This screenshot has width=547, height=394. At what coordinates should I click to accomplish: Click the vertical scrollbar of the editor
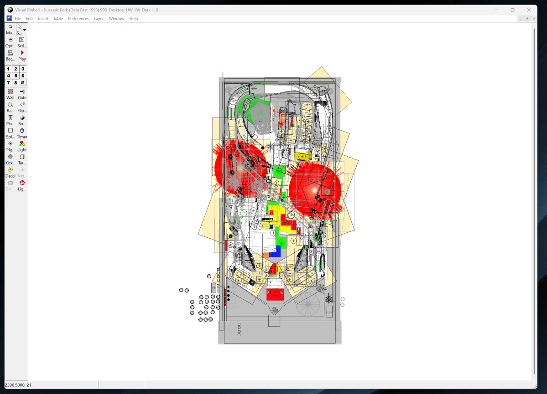534,201
